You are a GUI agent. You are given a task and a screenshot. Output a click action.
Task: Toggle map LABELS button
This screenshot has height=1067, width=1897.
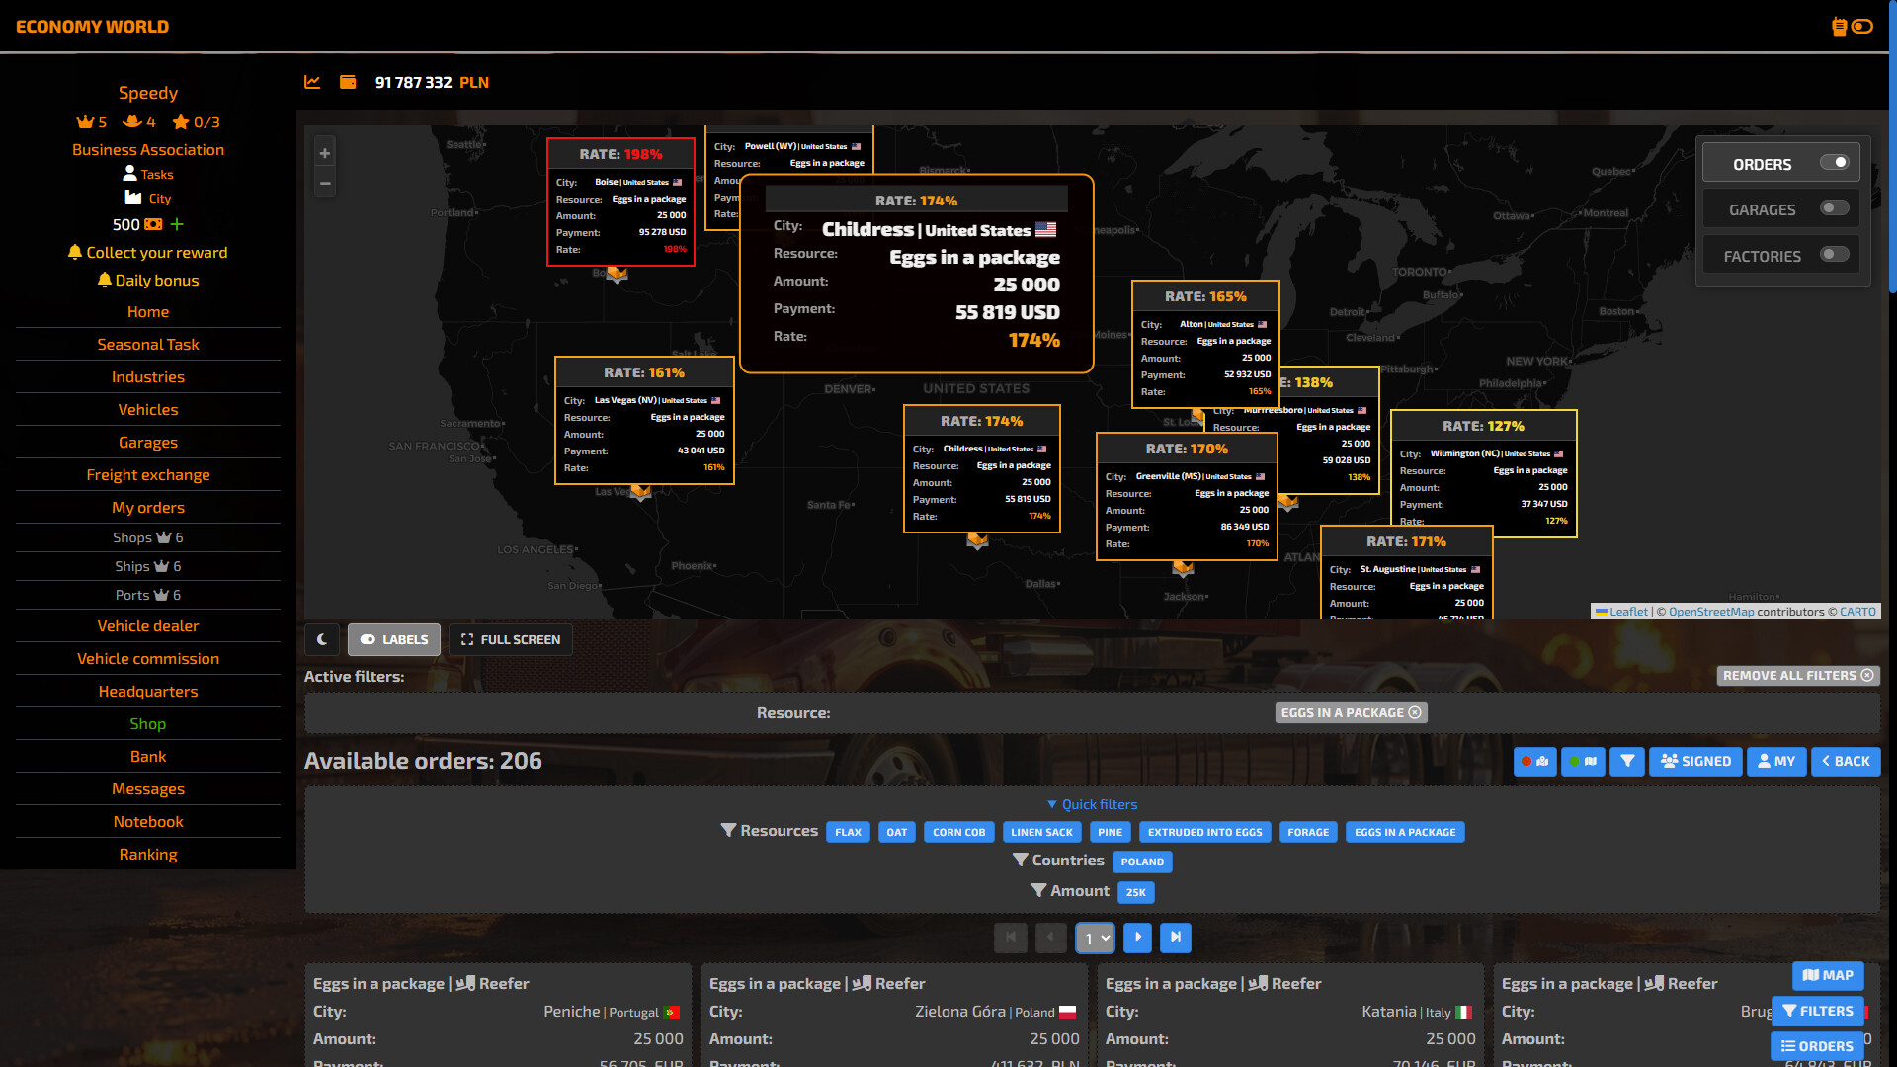pos(394,639)
